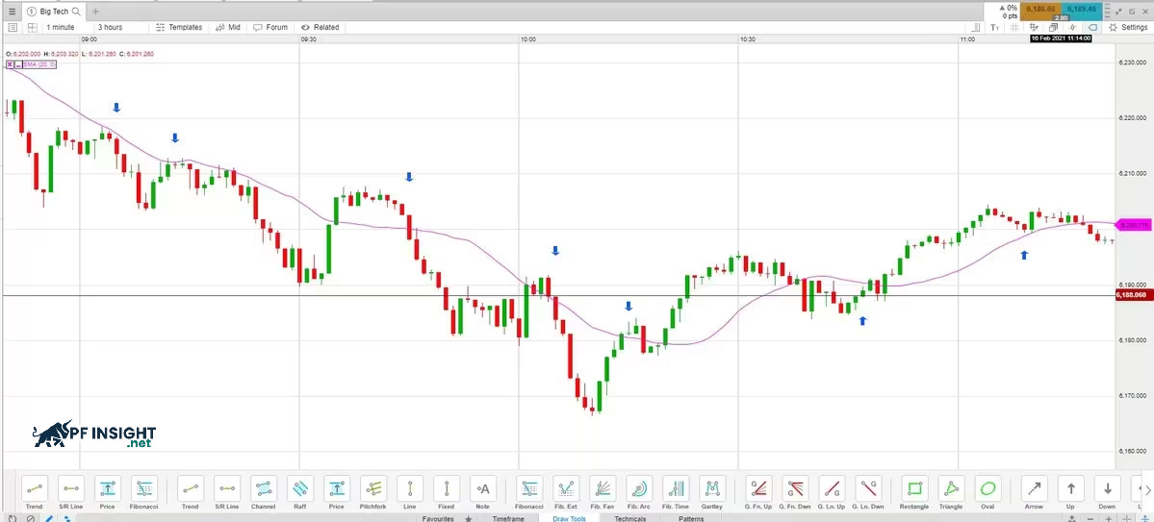Minimize the SMA indicator label
Screen dimensions: 1154x522
20,64
